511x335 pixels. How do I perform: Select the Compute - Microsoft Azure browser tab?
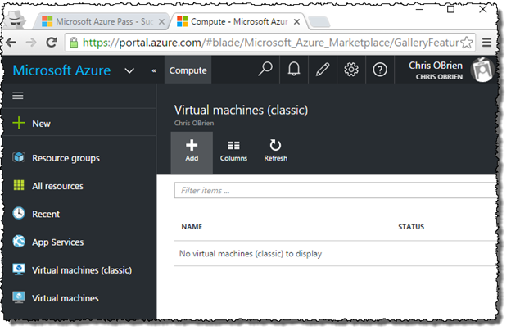tap(238, 22)
